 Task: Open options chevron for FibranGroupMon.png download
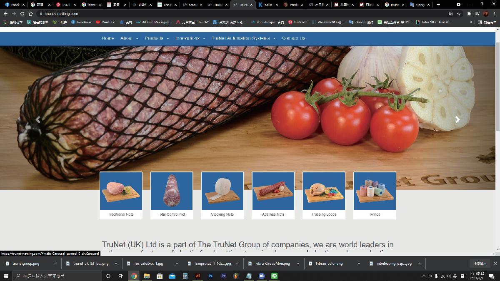pos(298,264)
